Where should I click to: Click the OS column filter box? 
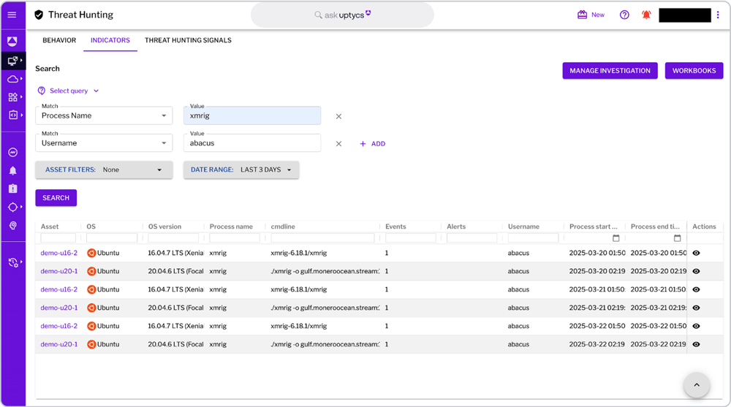(x=112, y=237)
